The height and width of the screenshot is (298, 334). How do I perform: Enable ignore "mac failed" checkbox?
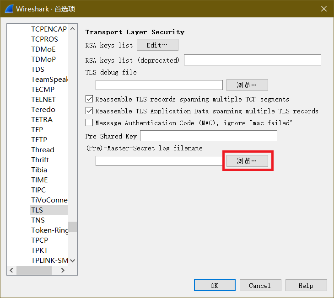(x=89, y=122)
